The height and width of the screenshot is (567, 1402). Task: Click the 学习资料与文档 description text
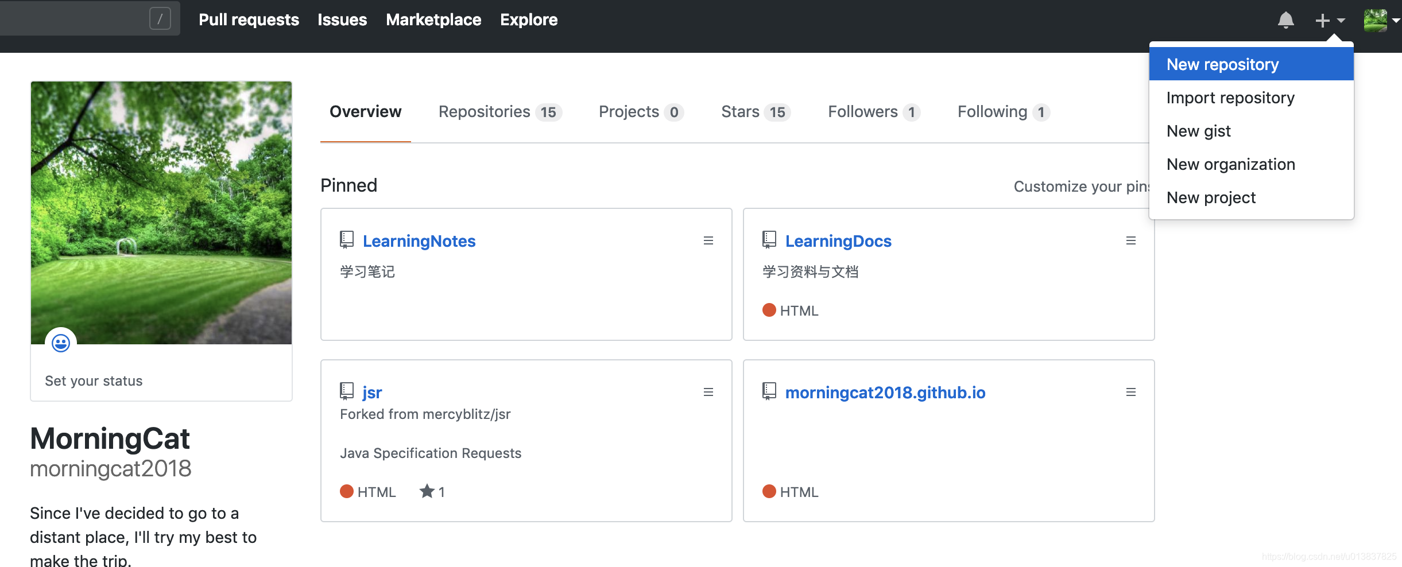811,271
